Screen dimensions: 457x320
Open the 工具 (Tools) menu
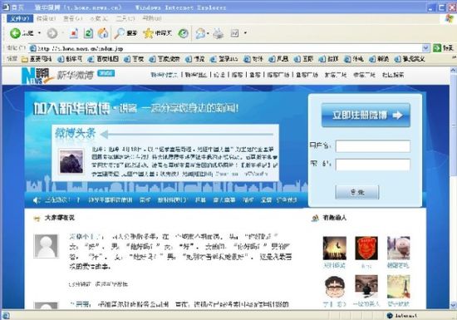click(125, 18)
